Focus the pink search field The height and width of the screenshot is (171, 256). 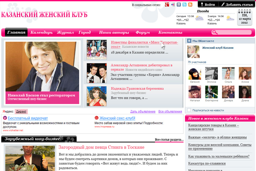point(231,32)
